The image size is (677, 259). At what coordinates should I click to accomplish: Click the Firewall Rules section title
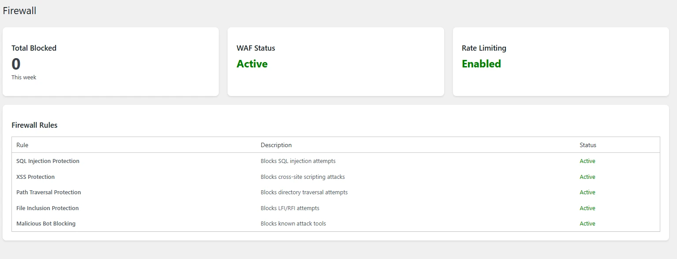[x=34, y=125]
